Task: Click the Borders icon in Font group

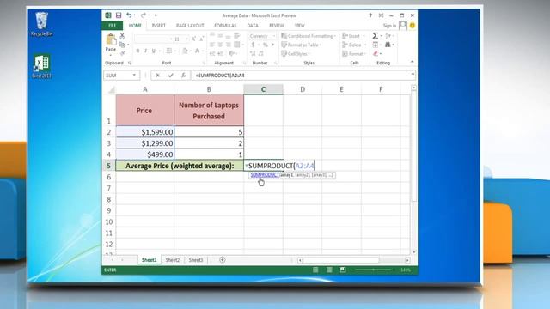Action: point(169,51)
